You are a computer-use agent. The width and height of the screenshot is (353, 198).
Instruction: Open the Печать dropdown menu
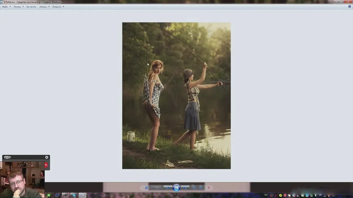17,7
